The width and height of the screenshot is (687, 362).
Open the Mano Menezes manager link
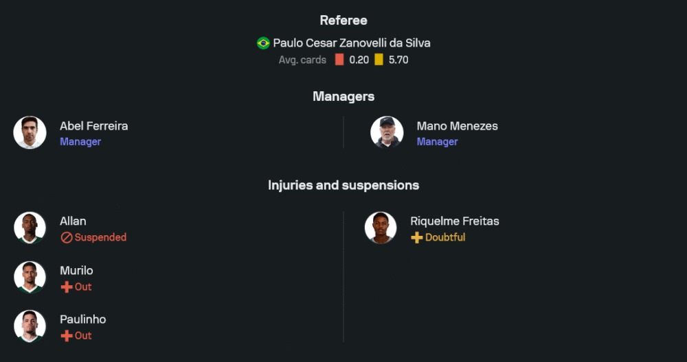[457, 126]
